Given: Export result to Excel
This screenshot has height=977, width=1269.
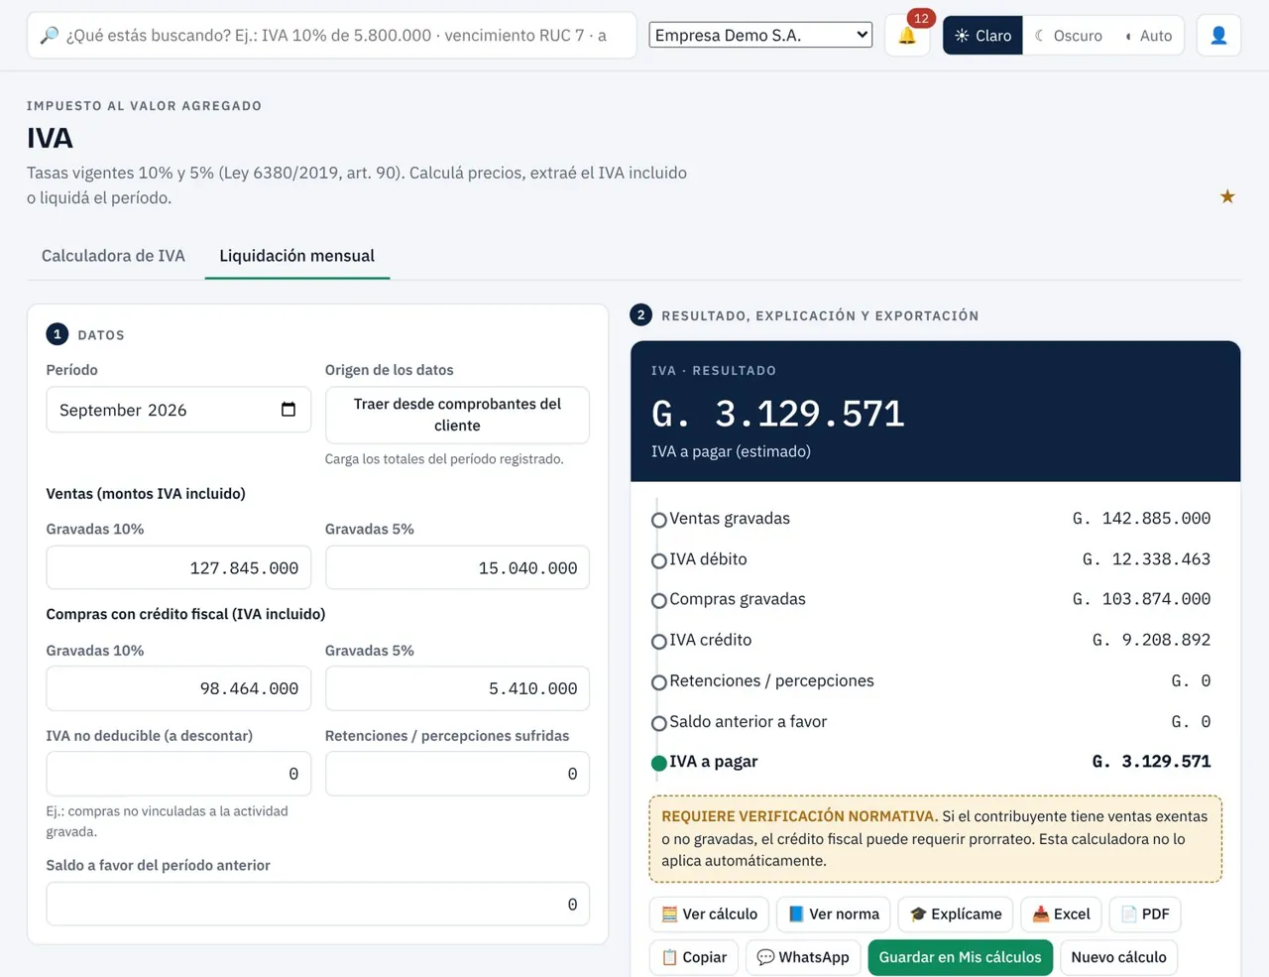Looking at the screenshot, I should [1061, 914].
